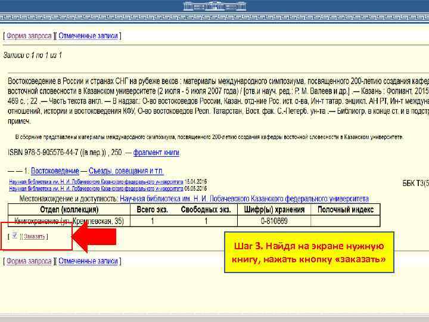Image resolution: width=429 pixels, height=322 pixels.
Task: Follow the 'Съезды, совещания и т.п.' link
Action: (x=126, y=171)
